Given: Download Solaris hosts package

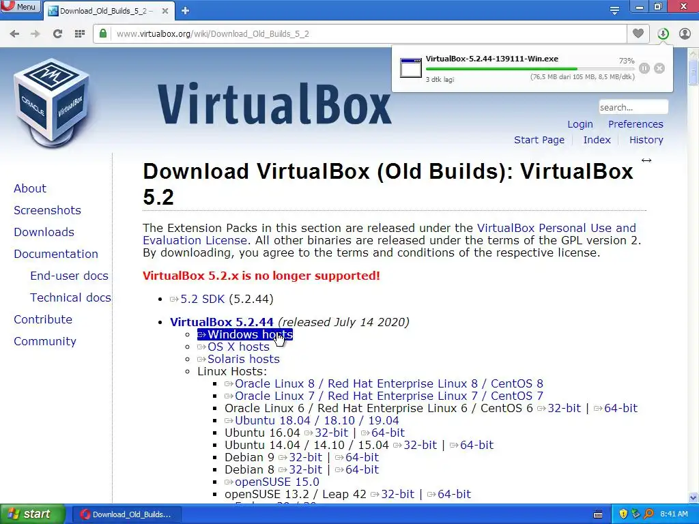Looking at the screenshot, I should (238, 359).
